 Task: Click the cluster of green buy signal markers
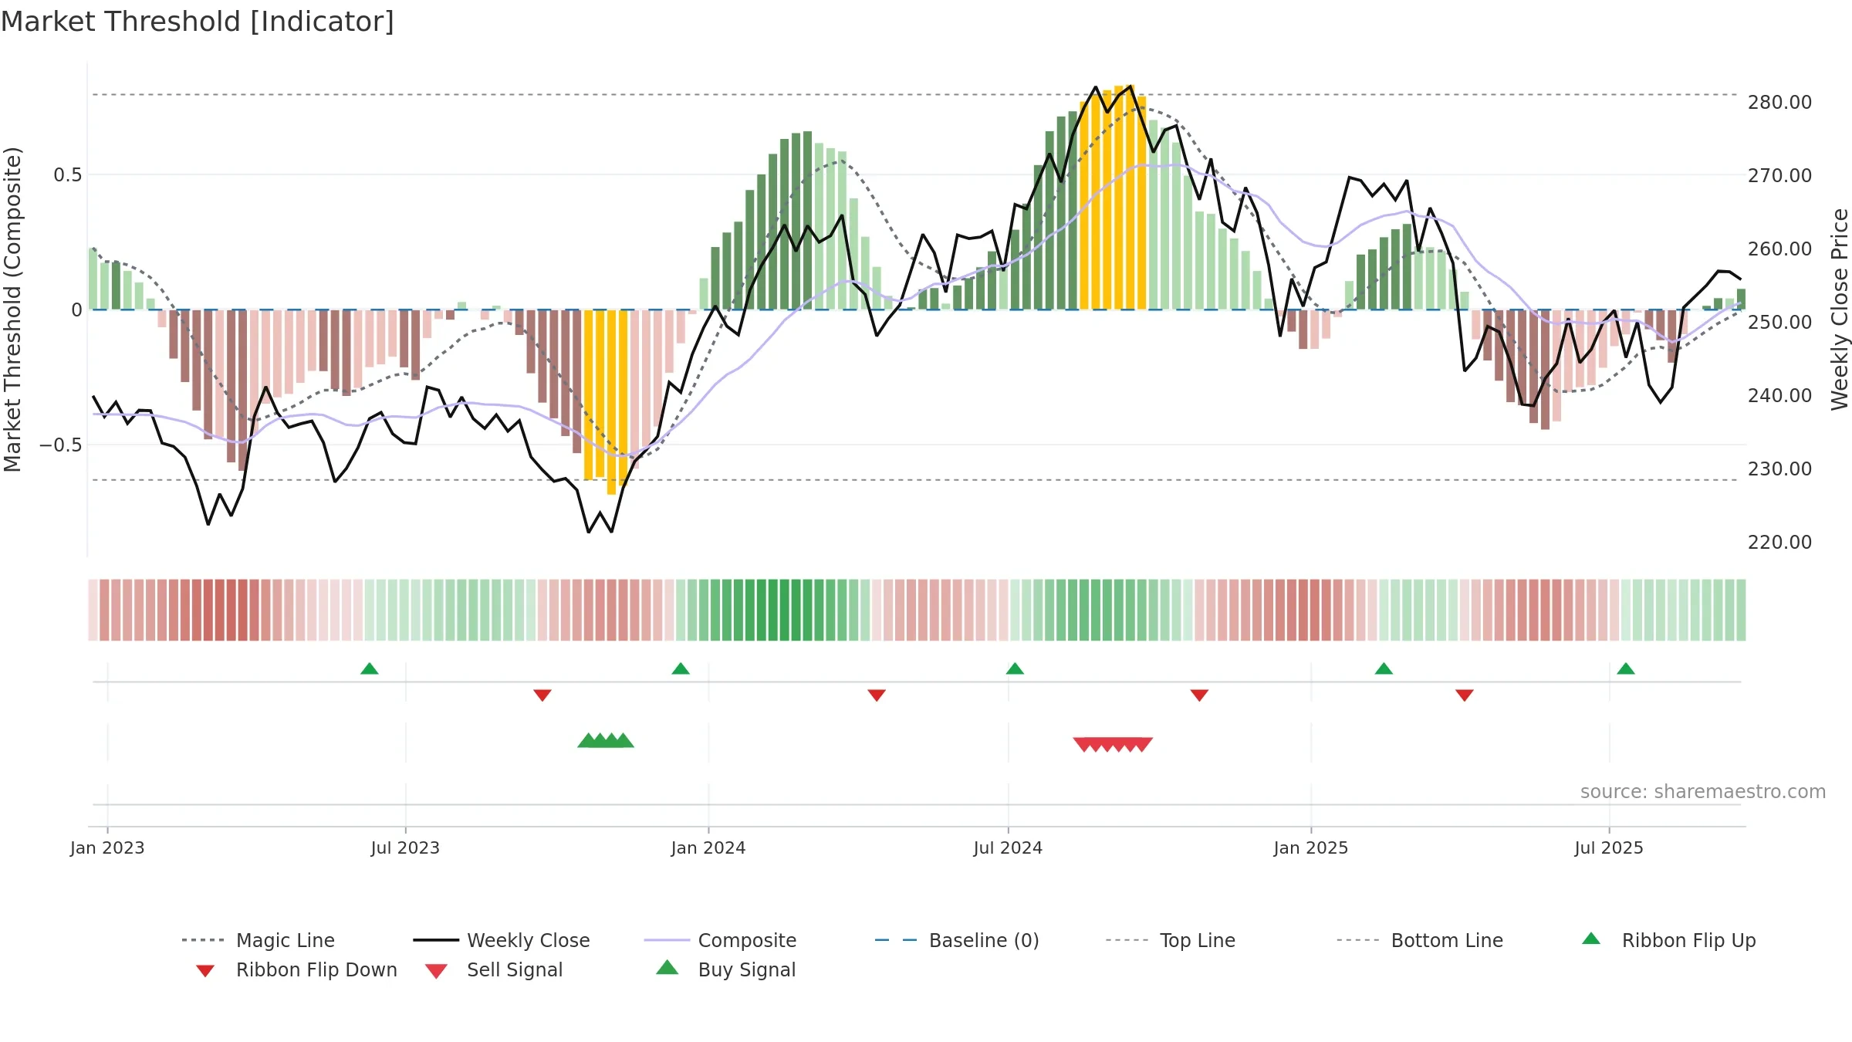[606, 741]
